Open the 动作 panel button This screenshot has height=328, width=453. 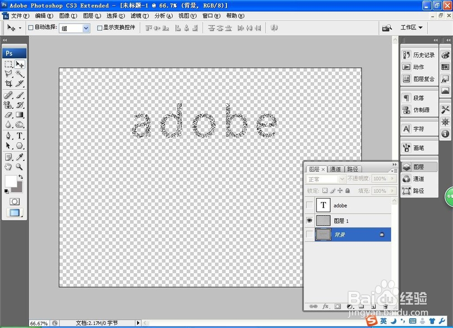419,67
